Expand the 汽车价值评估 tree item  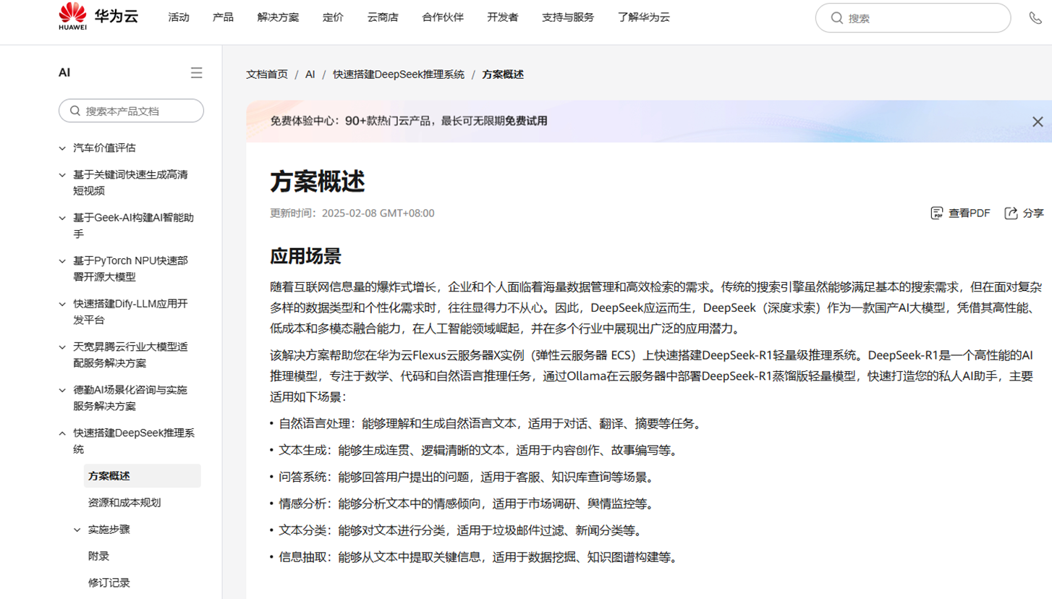pos(62,148)
